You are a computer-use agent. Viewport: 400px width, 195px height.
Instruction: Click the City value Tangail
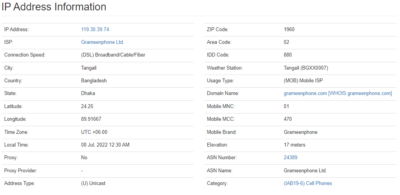tap(89, 68)
